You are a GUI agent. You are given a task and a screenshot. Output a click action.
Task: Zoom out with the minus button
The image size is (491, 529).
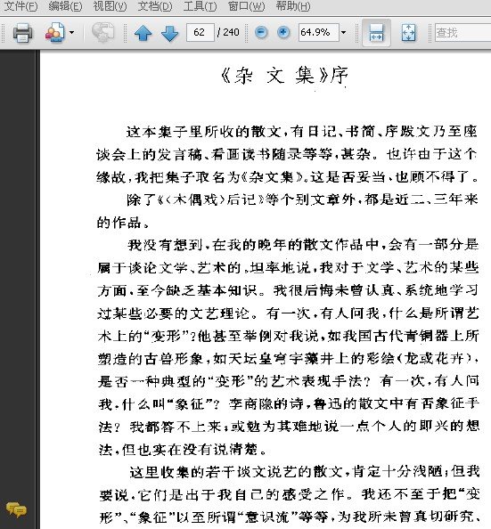[261, 32]
